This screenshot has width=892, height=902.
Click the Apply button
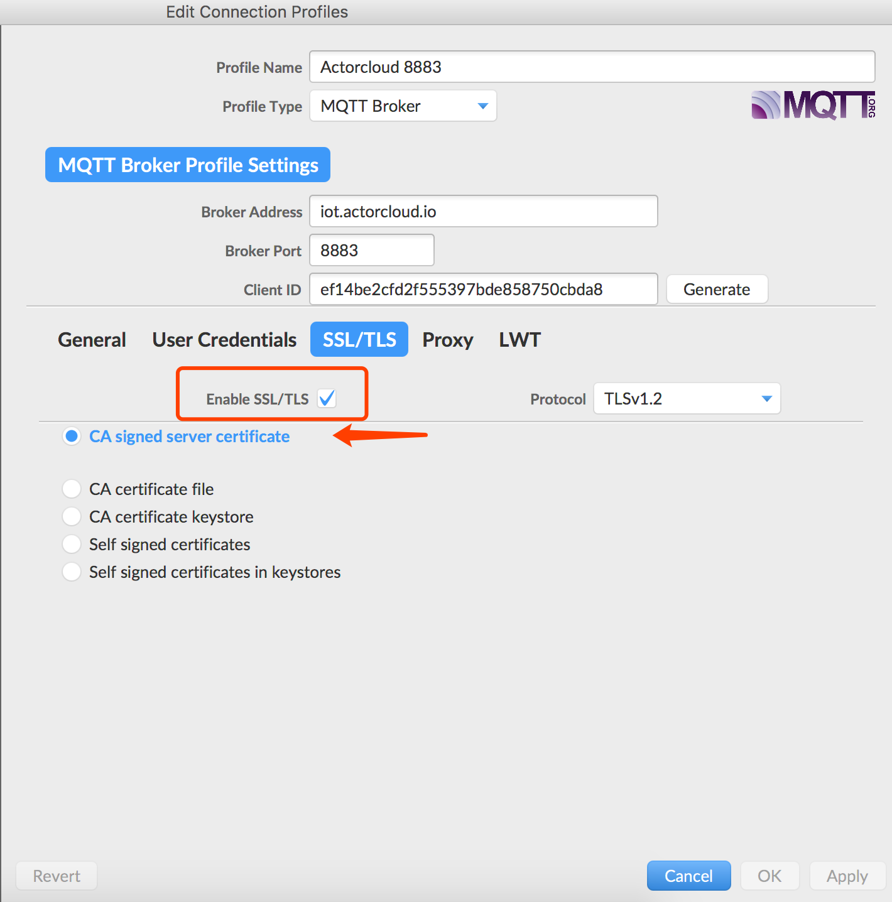click(847, 876)
